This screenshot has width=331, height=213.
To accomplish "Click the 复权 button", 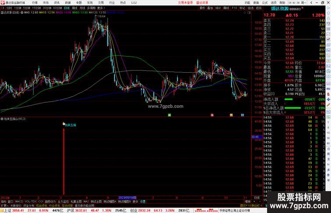I will [x=202, y=8].
